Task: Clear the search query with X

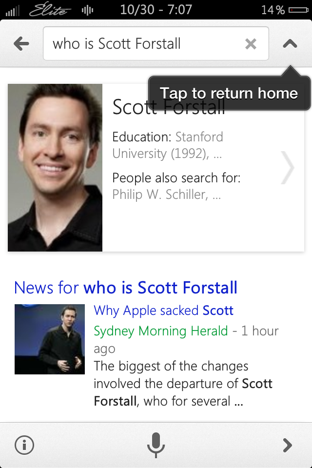Action: [x=251, y=44]
